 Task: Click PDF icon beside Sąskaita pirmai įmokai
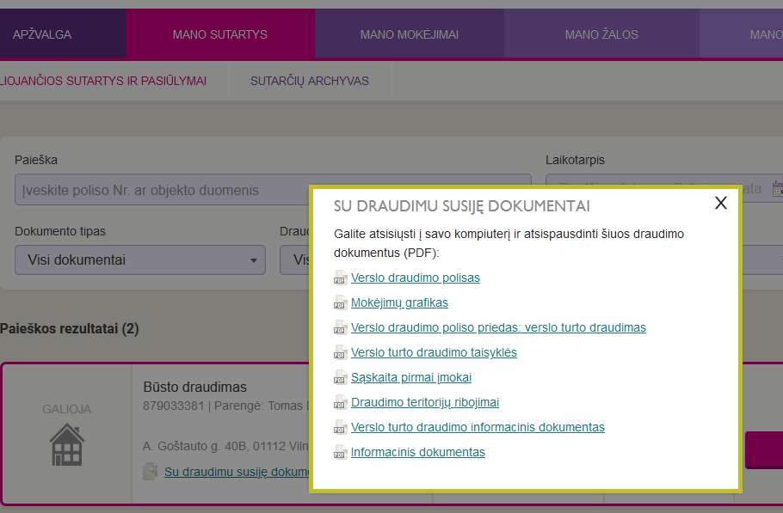click(x=340, y=377)
